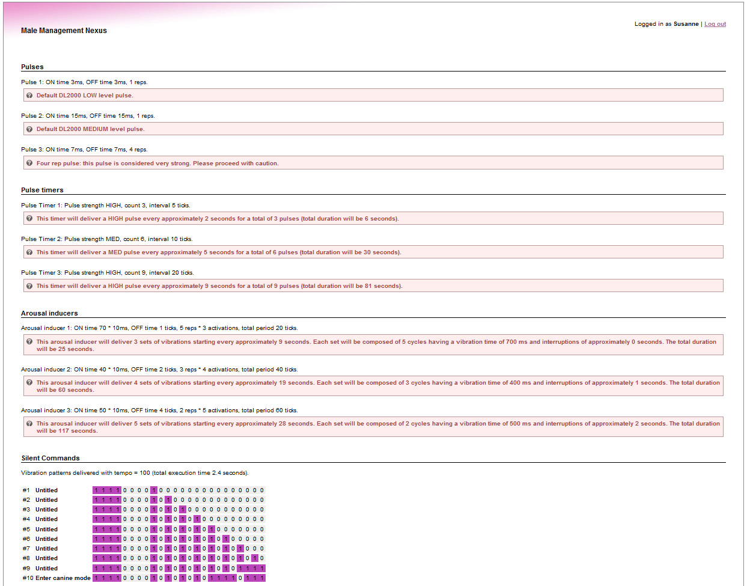753x586 pixels.
Task: Click the Silent Commands section heading
Action: [x=50, y=458]
